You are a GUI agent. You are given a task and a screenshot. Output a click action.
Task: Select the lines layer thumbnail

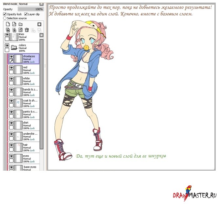click(14, 37)
